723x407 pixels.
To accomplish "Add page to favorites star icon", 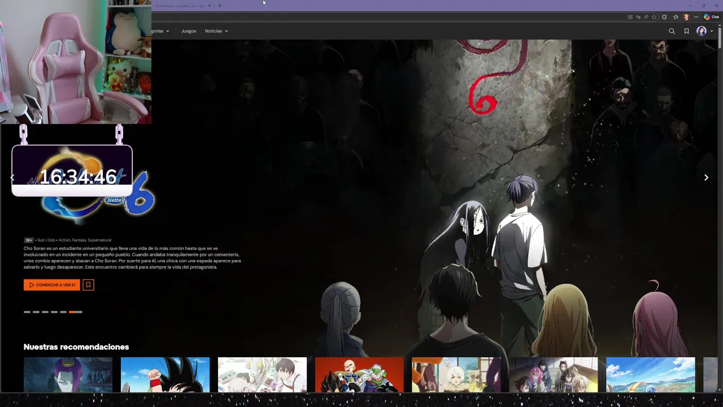I will [x=654, y=17].
